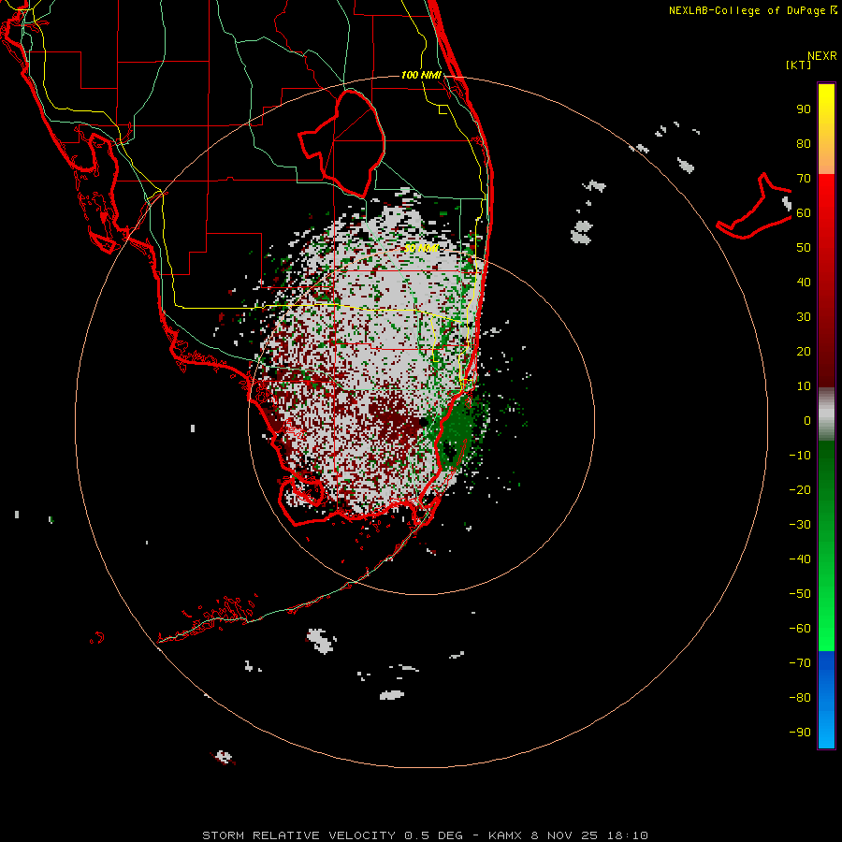This screenshot has width=842, height=842.
Task: Click the -70 value on the velocity scale
Action: [800, 663]
